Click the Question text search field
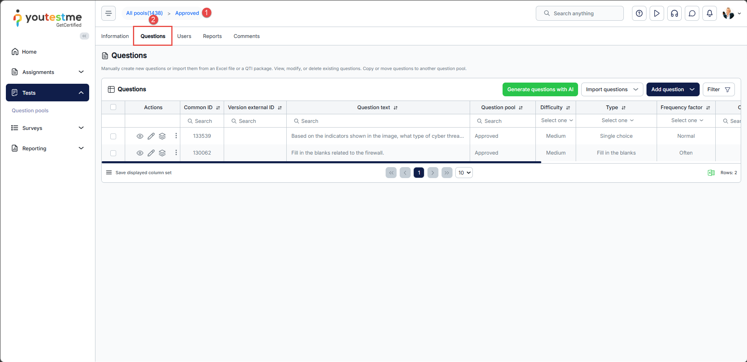The image size is (747, 362). [378, 121]
